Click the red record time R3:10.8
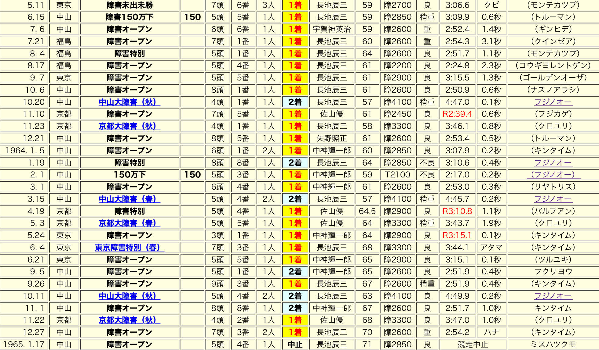The image size is (599, 350). click(x=457, y=211)
